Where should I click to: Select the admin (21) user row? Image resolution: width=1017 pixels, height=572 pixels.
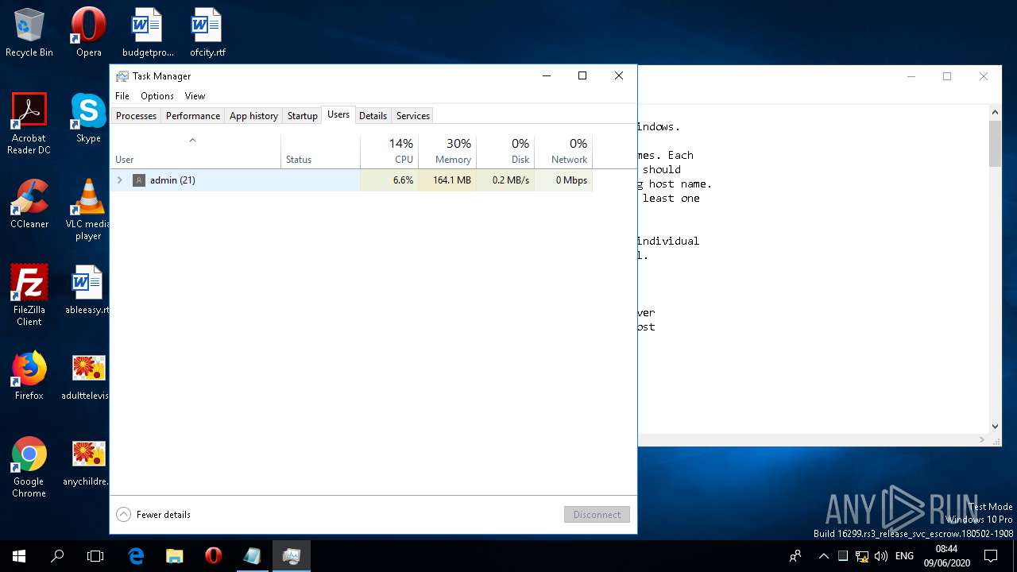(x=351, y=180)
